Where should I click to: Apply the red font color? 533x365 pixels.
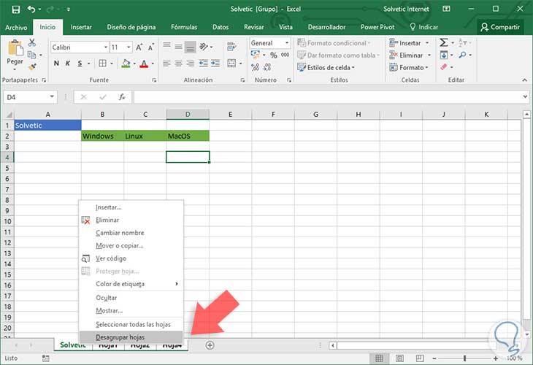(x=144, y=64)
